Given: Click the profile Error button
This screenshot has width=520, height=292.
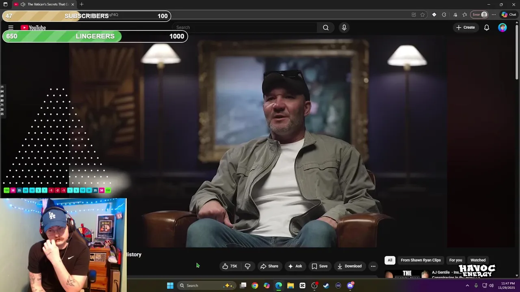Looking at the screenshot, I should coord(479,15).
